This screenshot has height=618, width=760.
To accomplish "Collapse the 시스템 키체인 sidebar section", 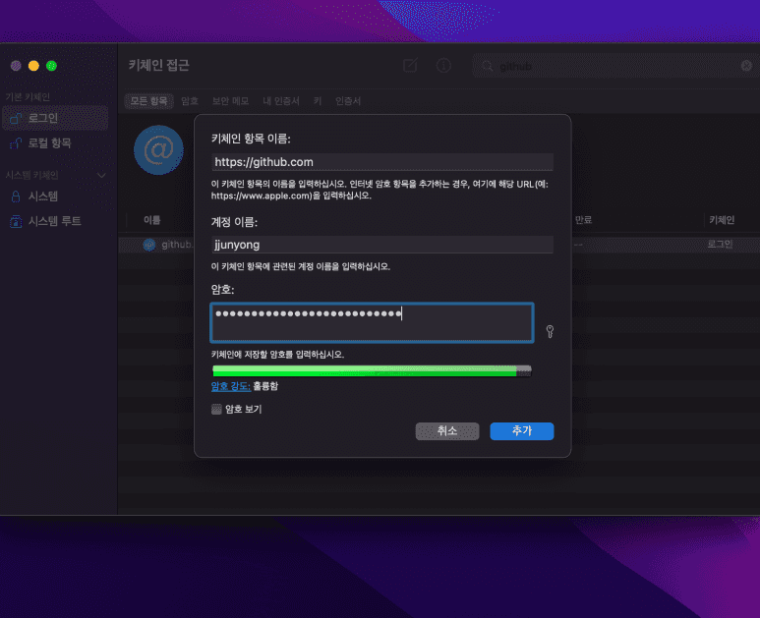I will pyautogui.click(x=101, y=175).
